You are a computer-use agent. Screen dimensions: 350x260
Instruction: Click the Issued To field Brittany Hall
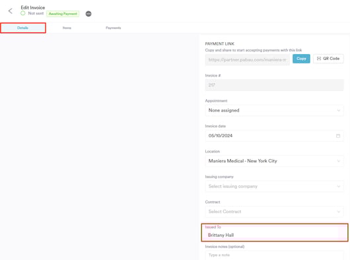(275, 235)
